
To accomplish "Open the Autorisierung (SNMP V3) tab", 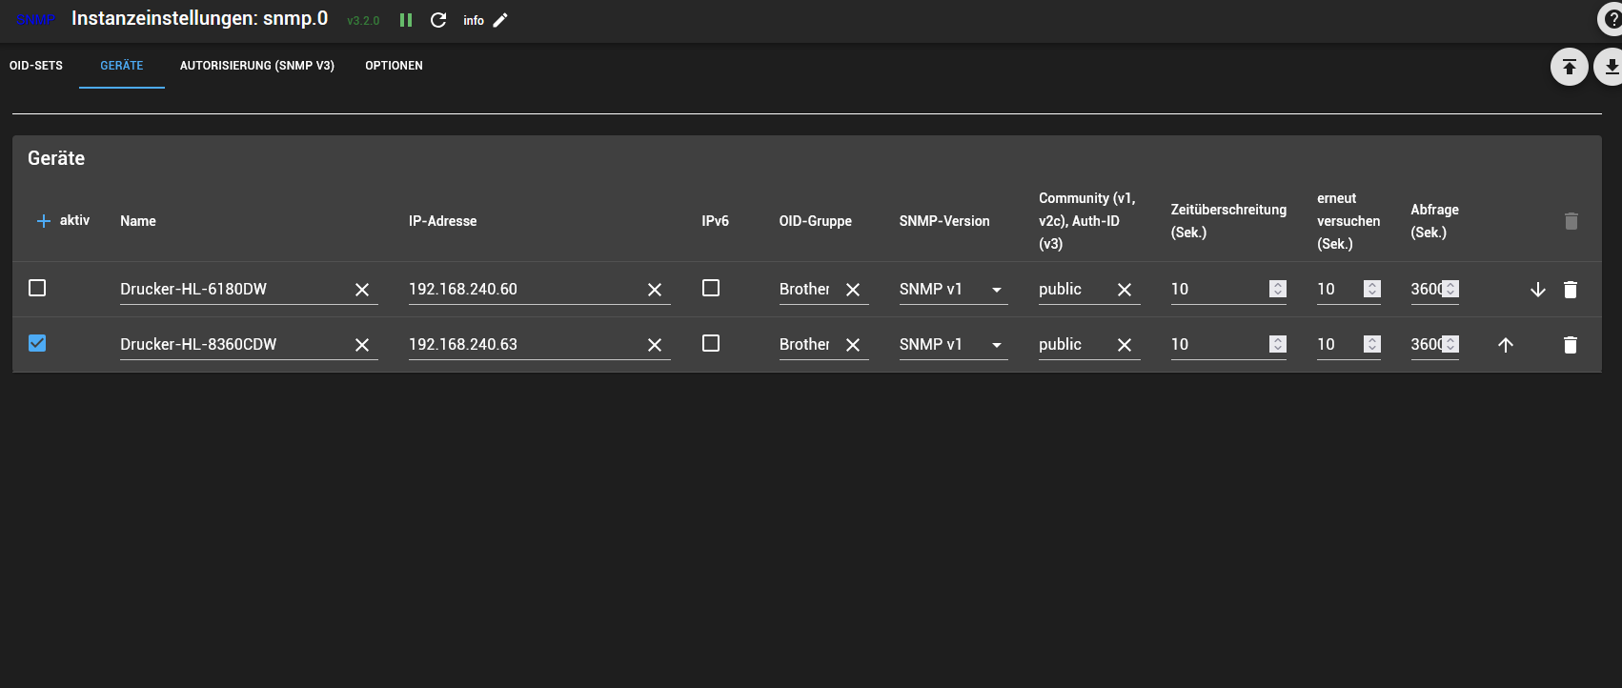I will [257, 66].
